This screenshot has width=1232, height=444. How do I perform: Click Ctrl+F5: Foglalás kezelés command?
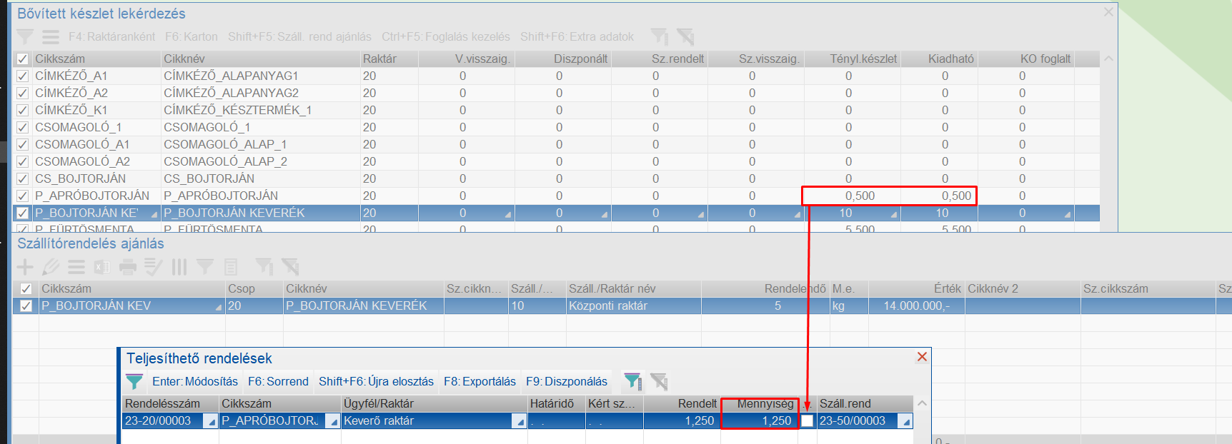pyautogui.click(x=446, y=36)
